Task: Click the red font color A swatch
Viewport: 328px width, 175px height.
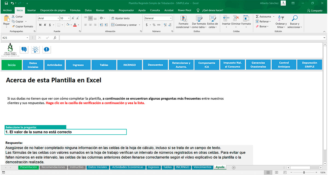Action: click(x=75, y=25)
